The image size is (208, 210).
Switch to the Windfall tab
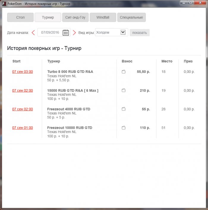tap(103, 17)
